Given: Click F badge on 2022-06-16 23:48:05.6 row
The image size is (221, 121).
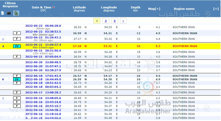Looking at the screenshot, I should tap(17, 98).
